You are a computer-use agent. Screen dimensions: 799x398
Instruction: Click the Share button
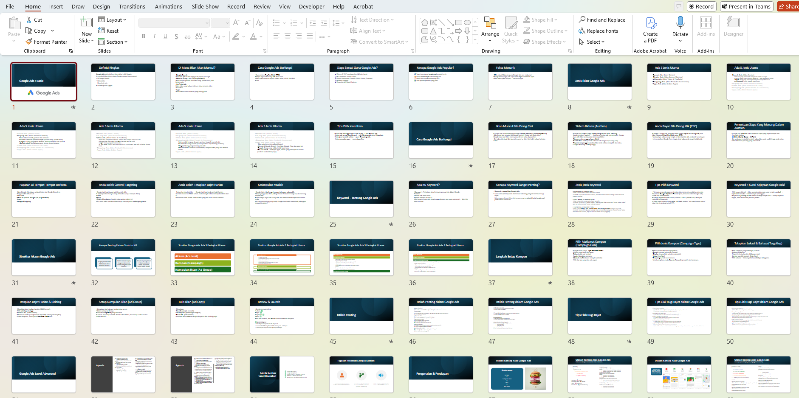tap(788, 6)
